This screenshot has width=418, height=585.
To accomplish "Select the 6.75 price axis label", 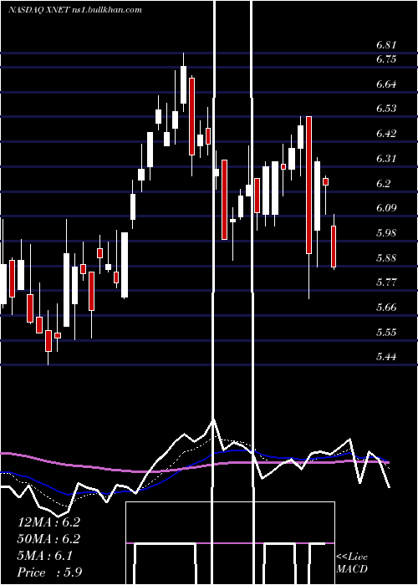I will (x=386, y=59).
